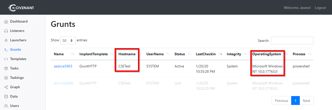Go to Users in the sidebar

[x=14, y=106]
